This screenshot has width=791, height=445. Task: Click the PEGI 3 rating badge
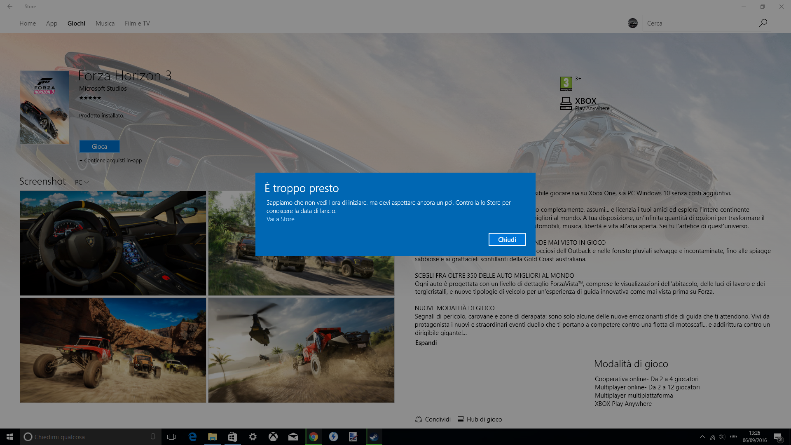pyautogui.click(x=566, y=83)
